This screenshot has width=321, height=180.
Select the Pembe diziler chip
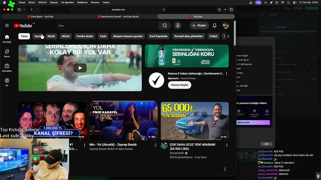(85, 36)
